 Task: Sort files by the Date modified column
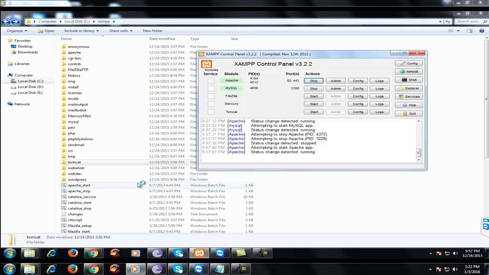162,39
